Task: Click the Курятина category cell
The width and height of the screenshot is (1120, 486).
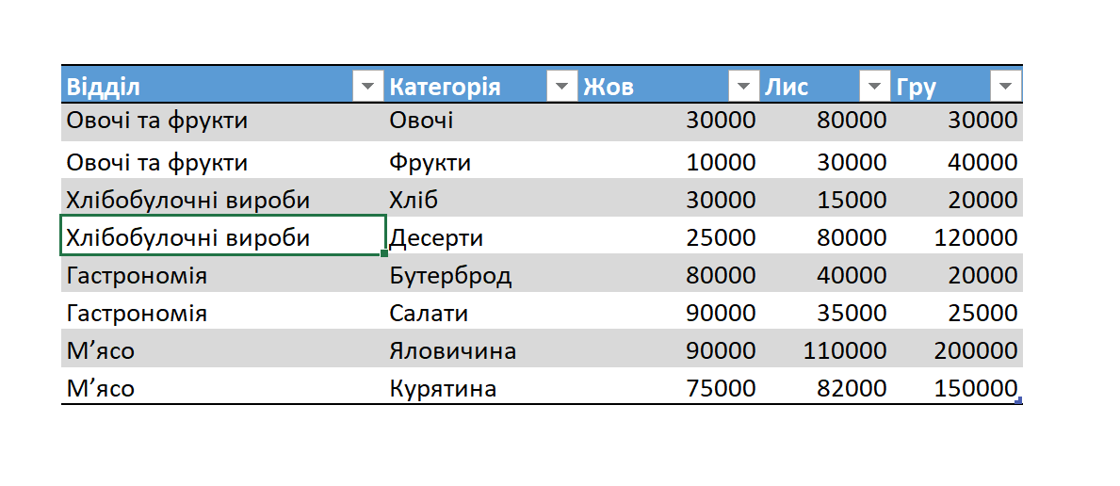Action: click(443, 388)
